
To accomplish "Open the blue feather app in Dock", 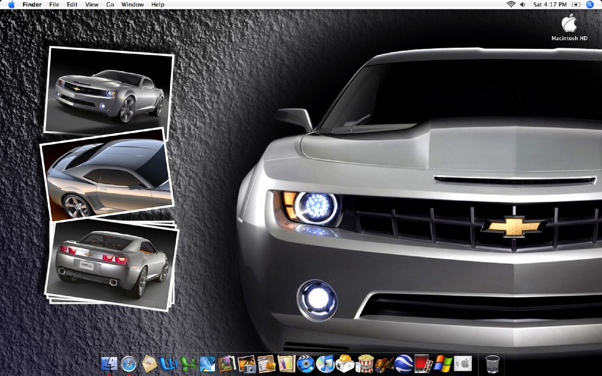I will (x=207, y=364).
